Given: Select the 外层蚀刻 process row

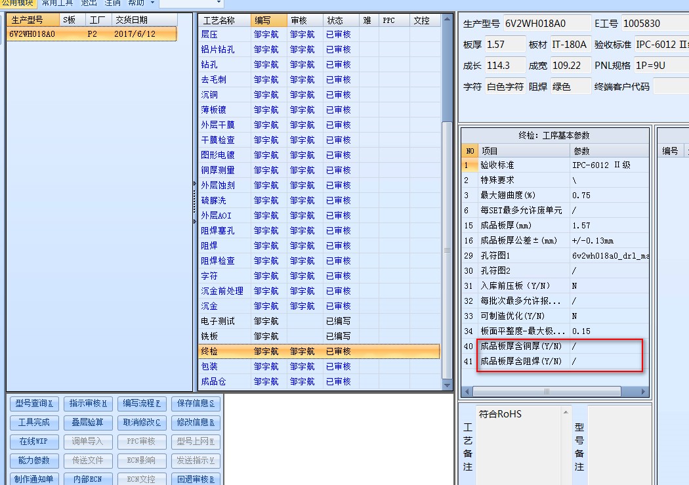Looking at the screenshot, I should pyautogui.click(x=319, y=185).
